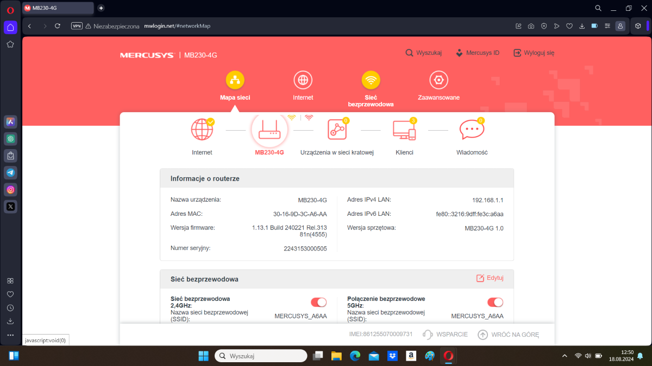Open Dropbox from taskbar
Screen dimensions: 652x366
(392, 356)
